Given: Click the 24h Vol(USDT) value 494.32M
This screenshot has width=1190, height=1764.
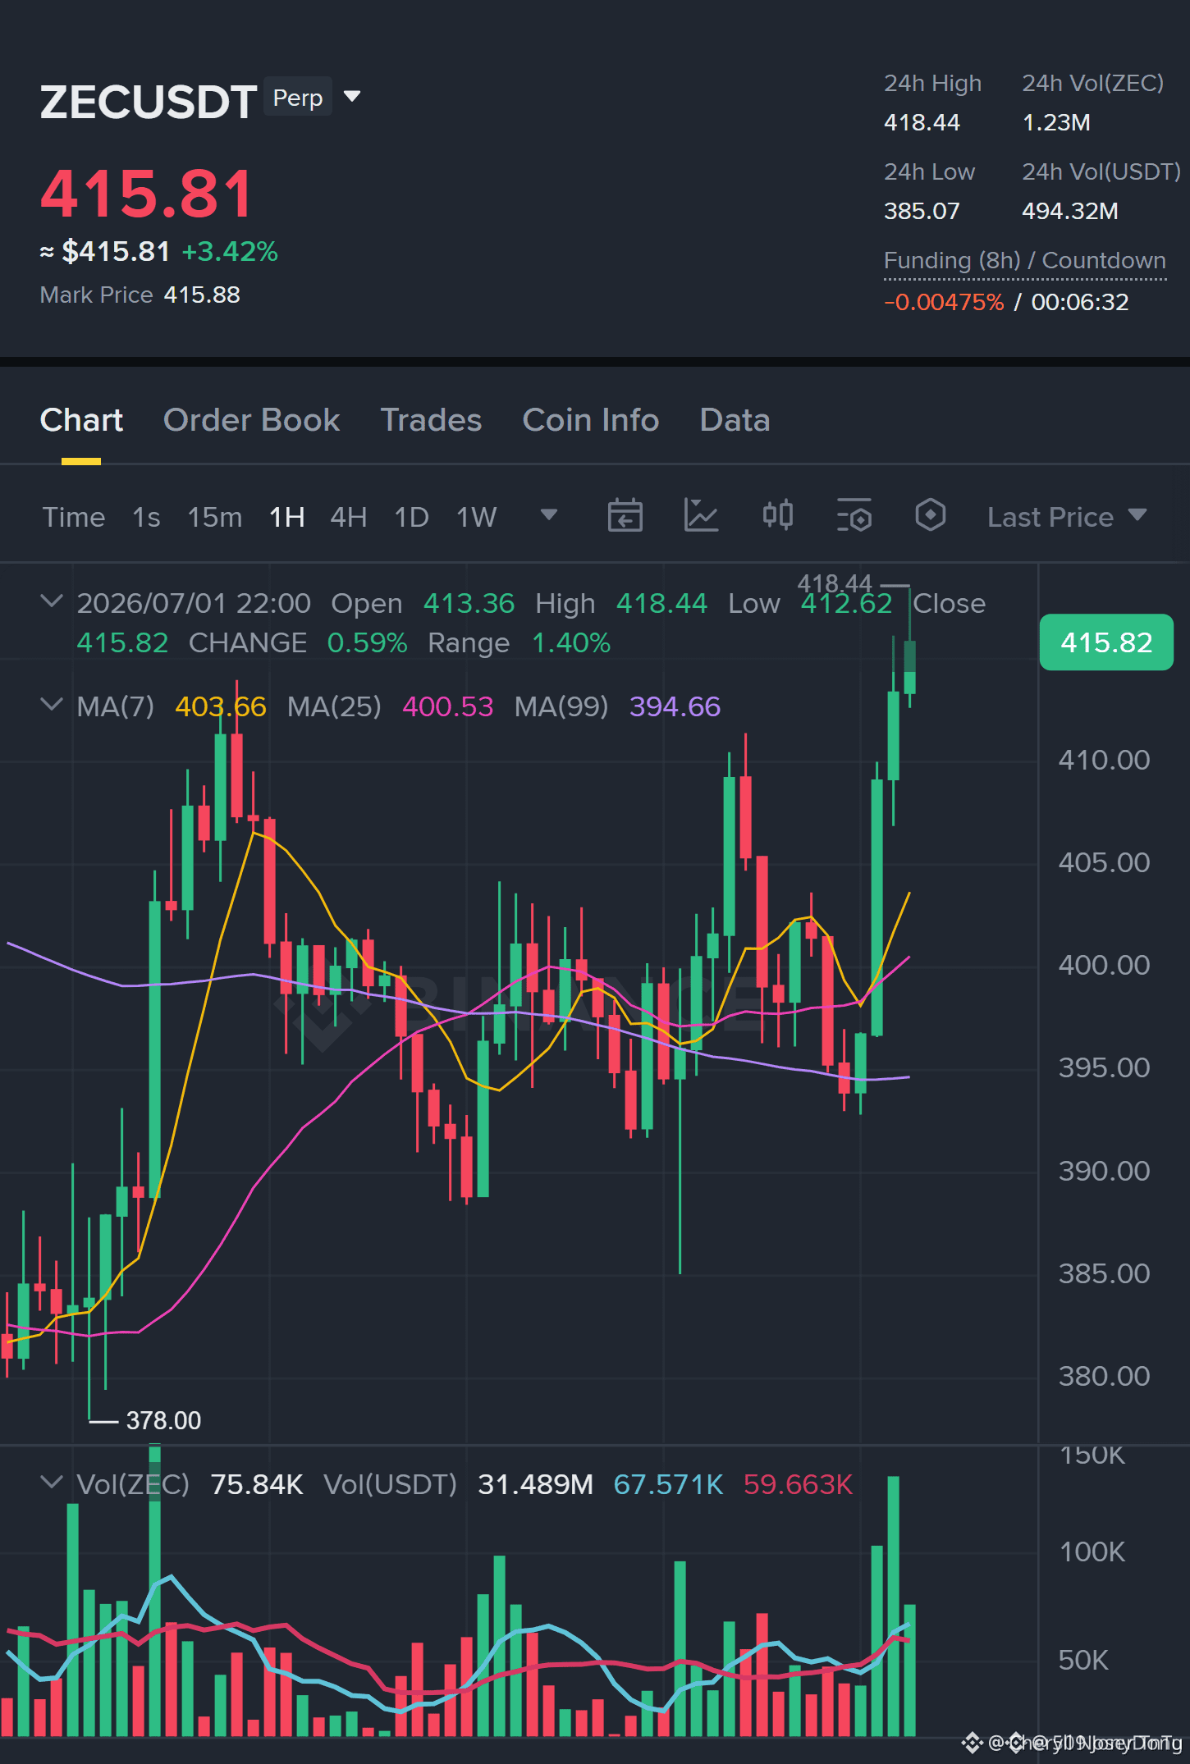Looking at the screenshot, I should [x=1070, y=211].
